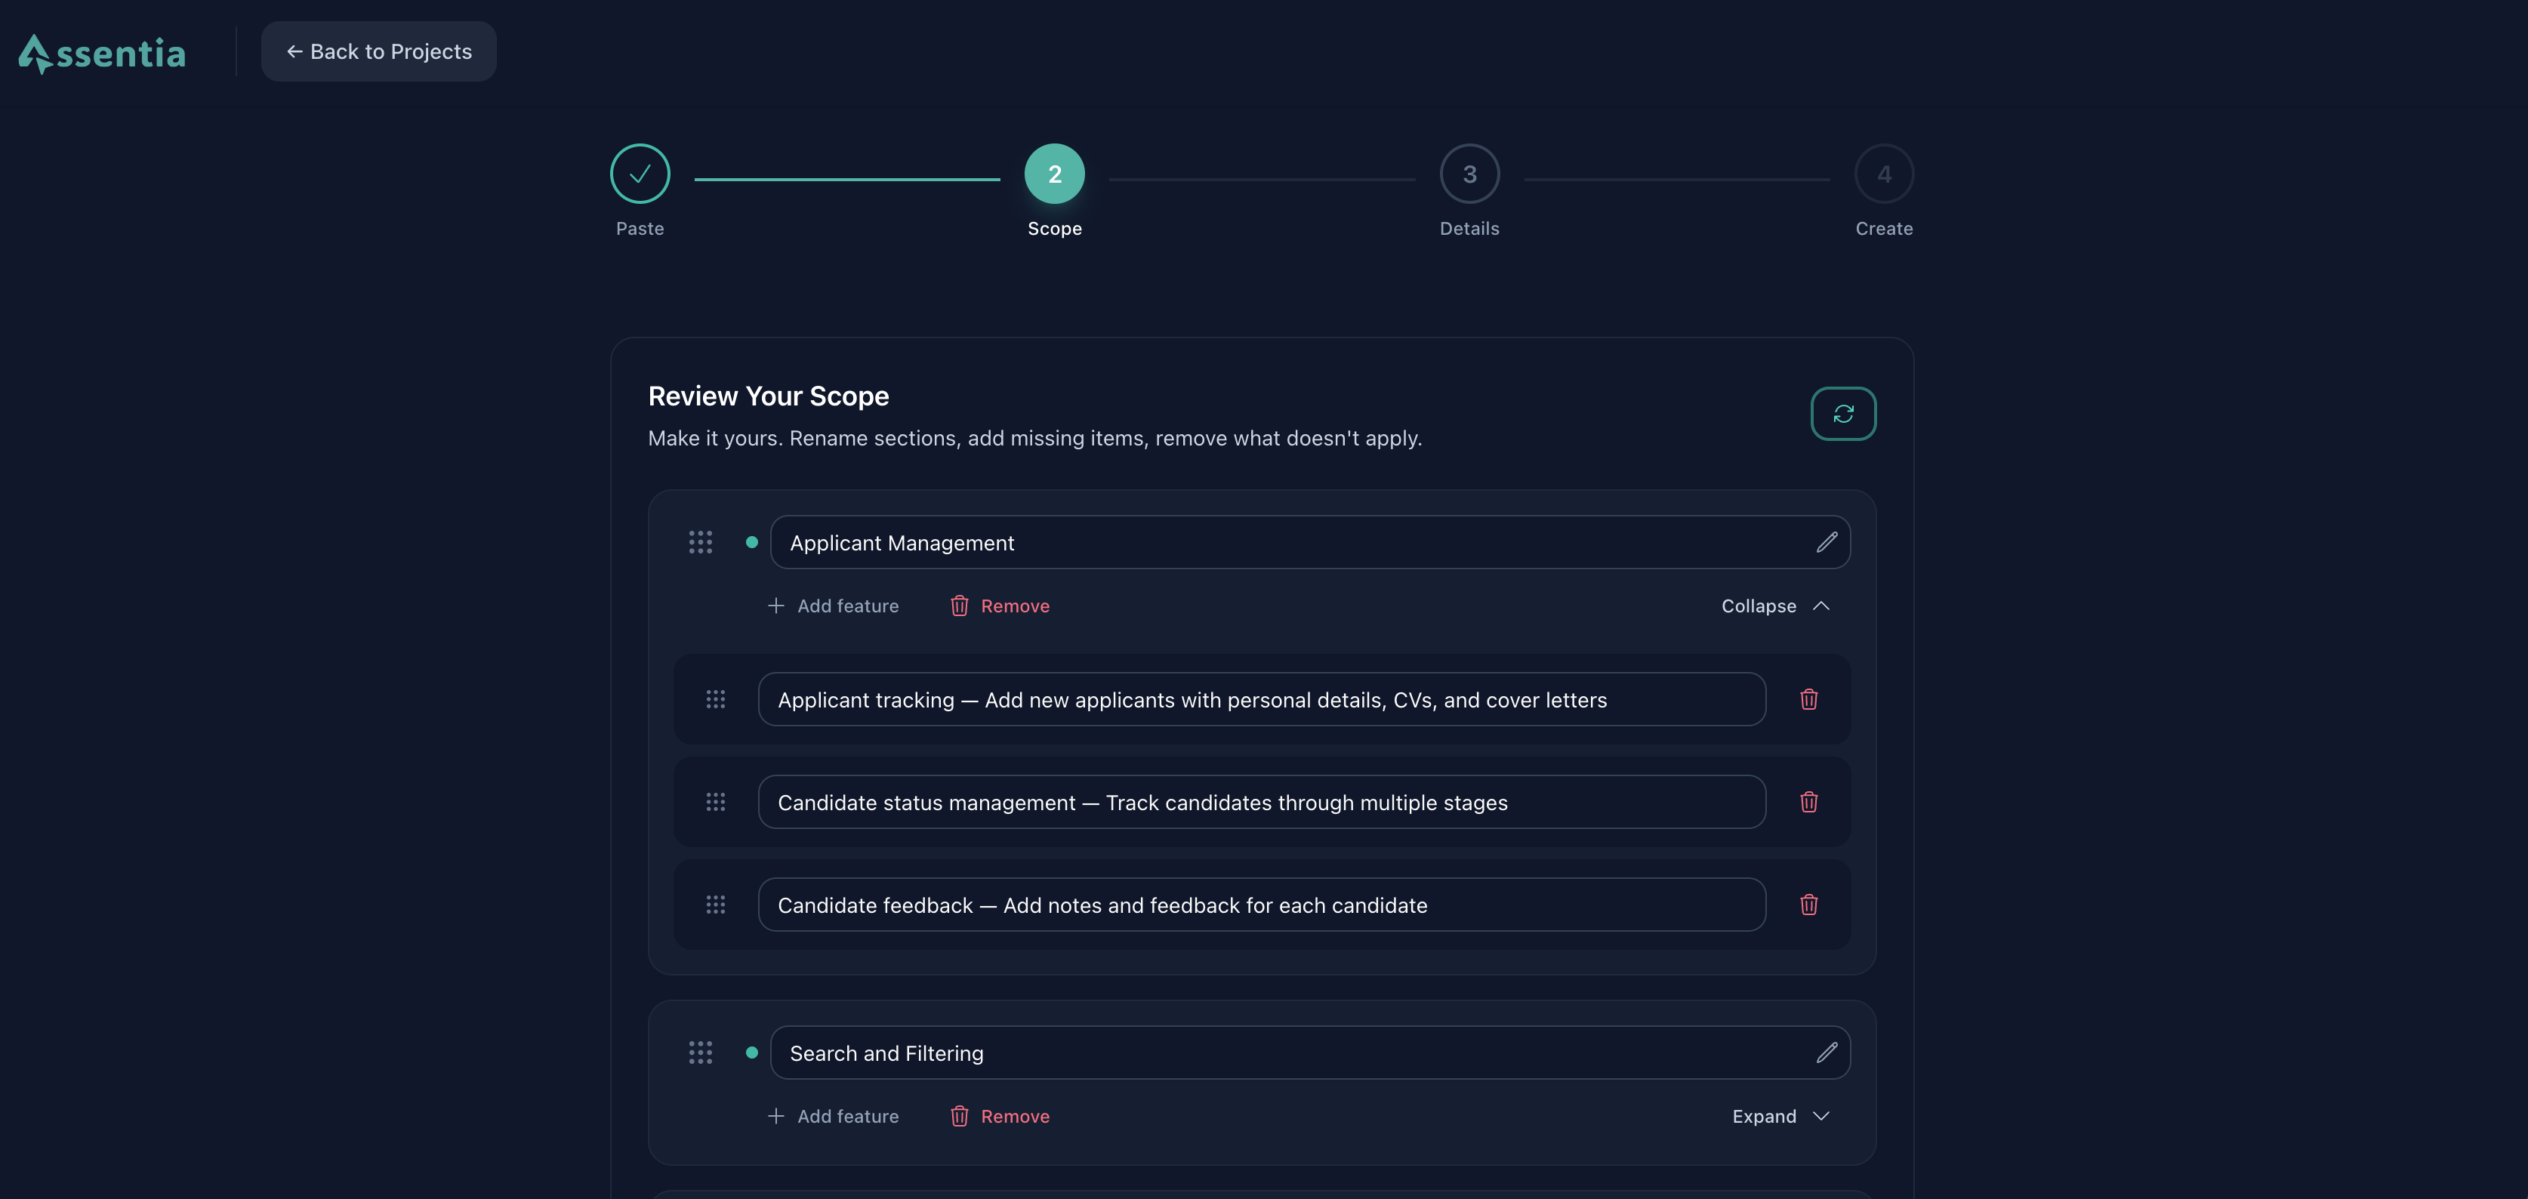Click the Assentia logo
2528x1199 pixels.
pyautogui.click(x=102, y=53)
